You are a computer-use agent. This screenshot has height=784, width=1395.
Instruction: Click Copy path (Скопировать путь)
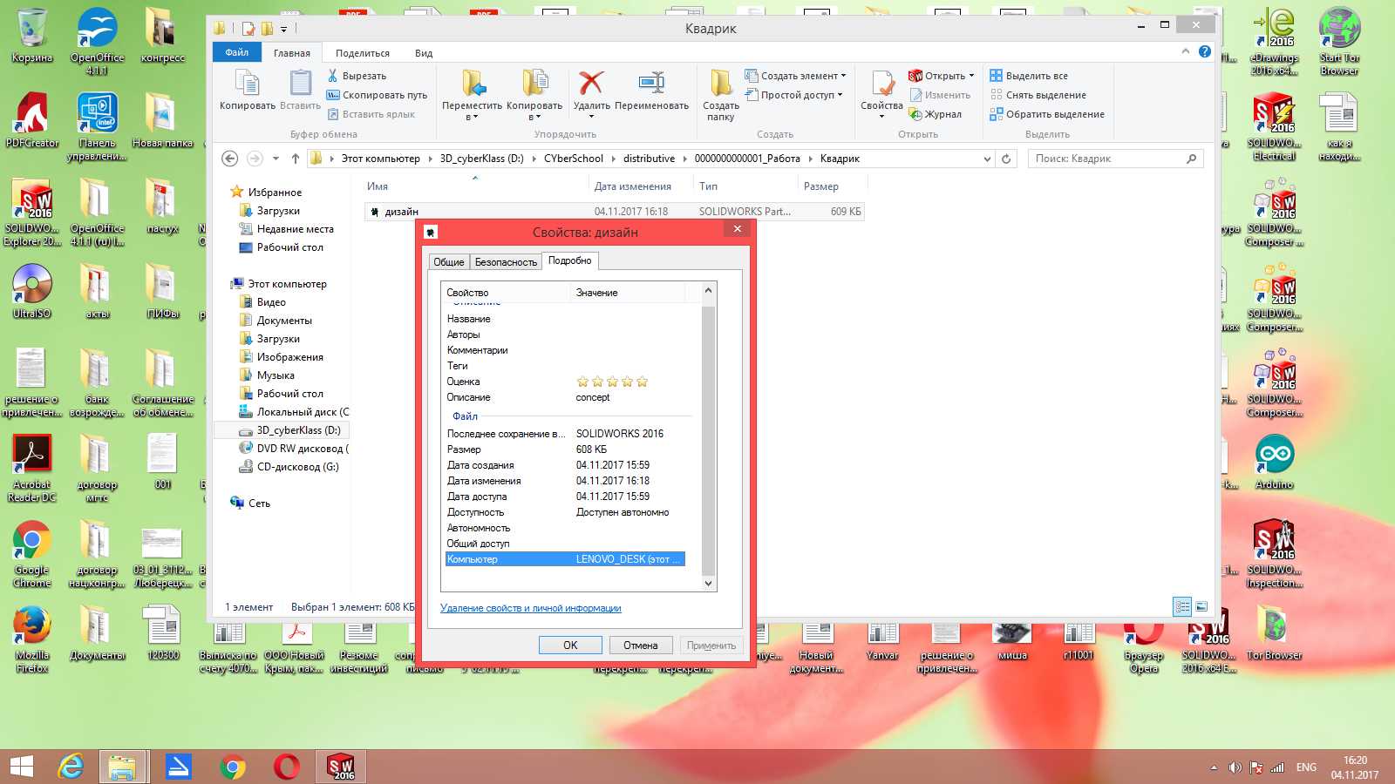tap(377, 95)
